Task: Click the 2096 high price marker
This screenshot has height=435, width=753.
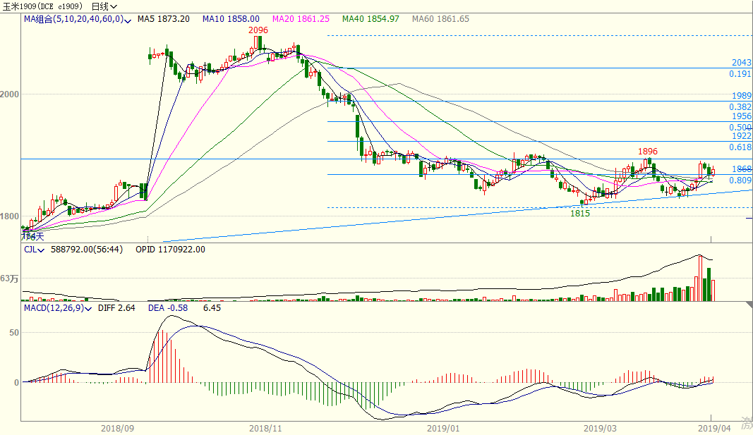Action: coord(258,30)
